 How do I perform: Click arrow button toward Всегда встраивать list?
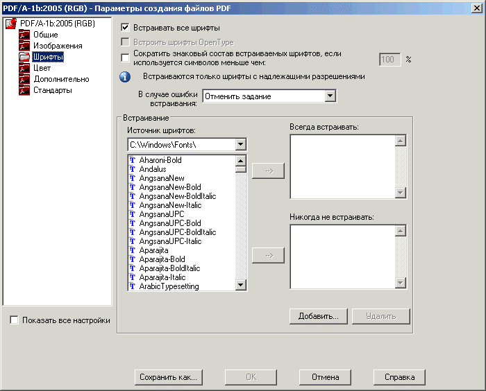269,171
